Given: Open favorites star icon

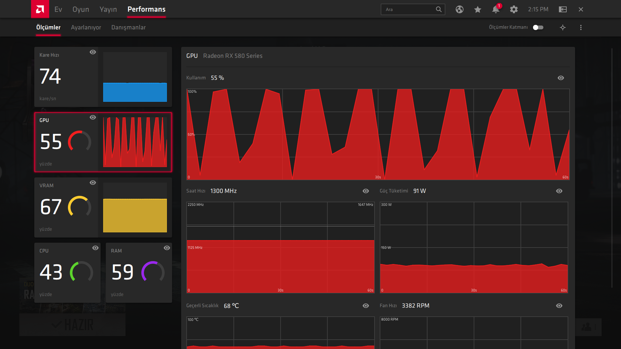Looking at the screenshot, I should (x=477, y=9).
